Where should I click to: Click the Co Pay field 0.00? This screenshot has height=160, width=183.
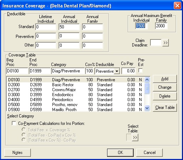129,71
